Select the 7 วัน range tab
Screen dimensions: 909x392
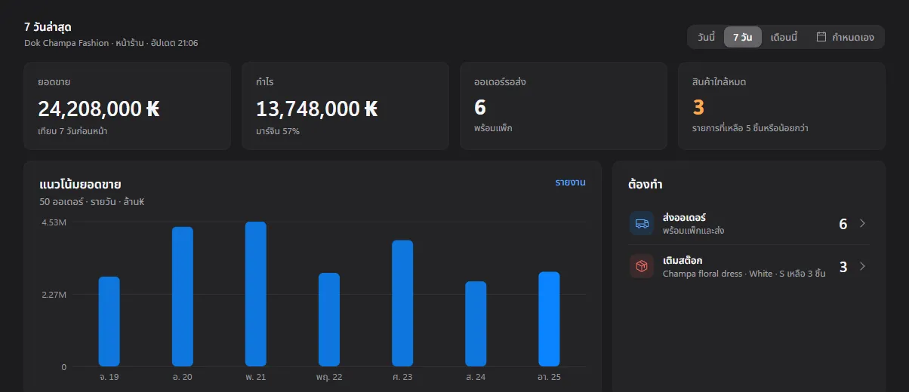click(x=742, y=37)
